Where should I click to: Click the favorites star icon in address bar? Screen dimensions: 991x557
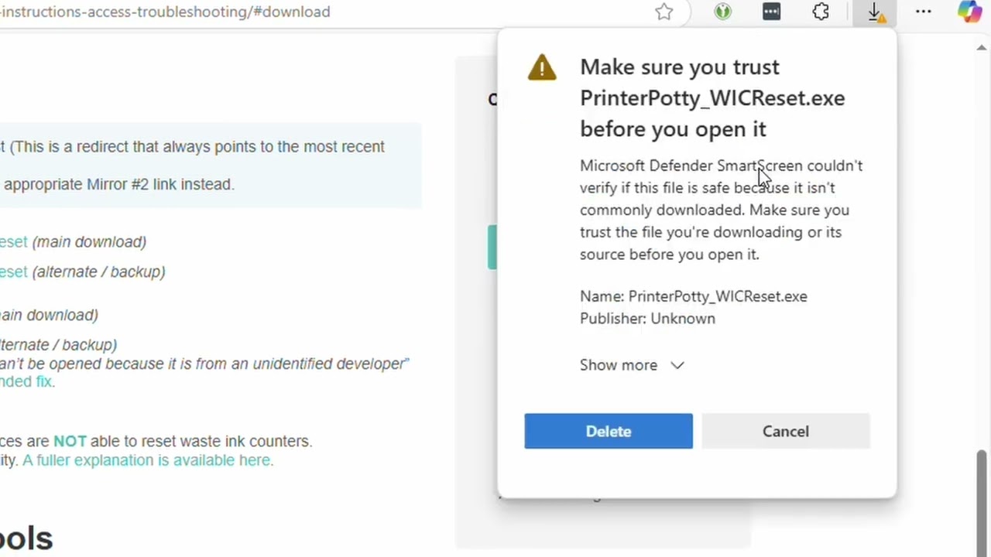[x=664, y=12]
